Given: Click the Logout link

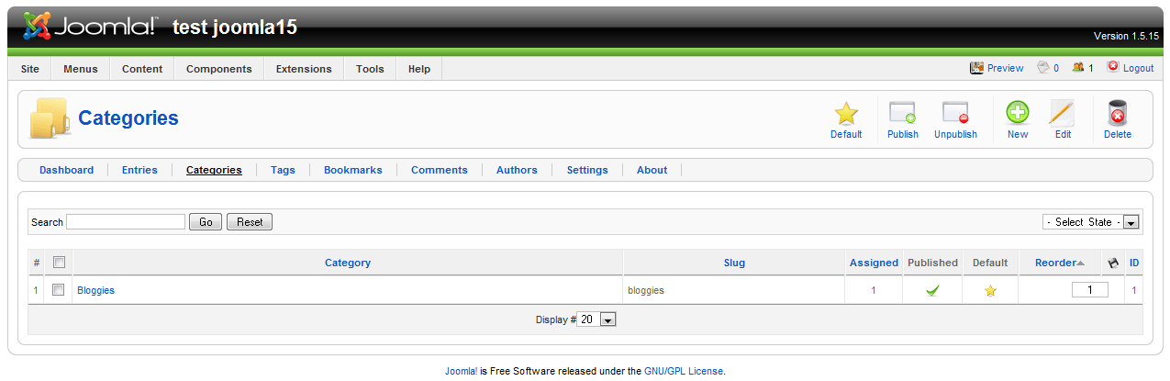Looking at the screenshot, I should pyautogui.click(x=1131, y=68).
